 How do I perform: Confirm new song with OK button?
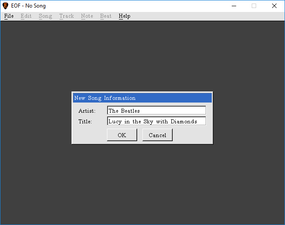click(x=122, y=135)
